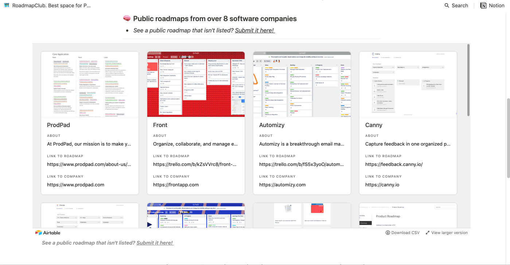This screenshot has height=265, width=510.
Task: Click 'Public roadmaps from over 8' heading
Action: (x=215, y=19)
